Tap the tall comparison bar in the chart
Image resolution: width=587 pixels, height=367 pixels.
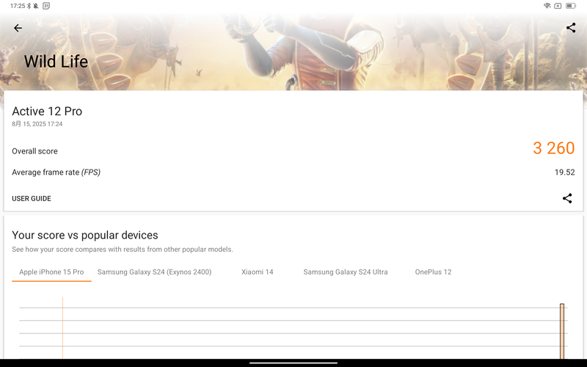click(562, 331)
